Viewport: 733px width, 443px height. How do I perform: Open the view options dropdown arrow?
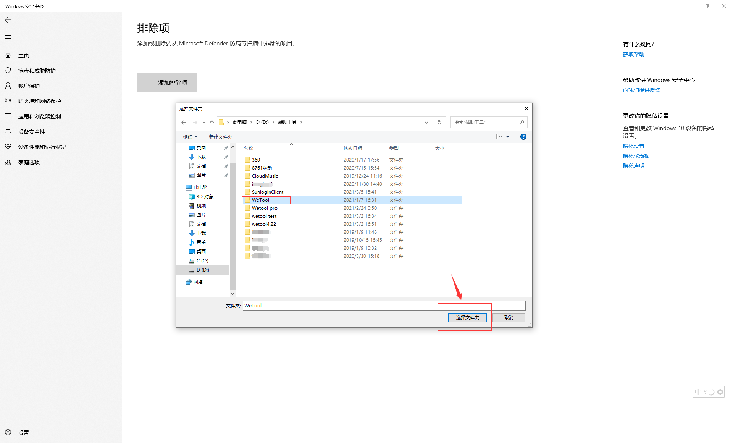pos(507,137)
